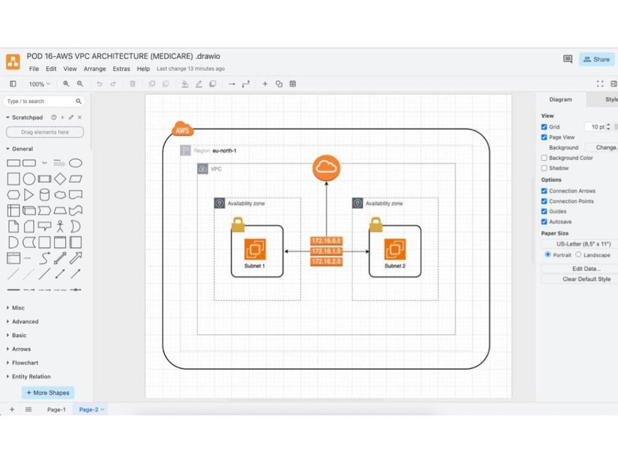The width and height of the screenshot is (618, 463).
Task: Click the line color pencil icon
Action: click(x=199, y=84)
